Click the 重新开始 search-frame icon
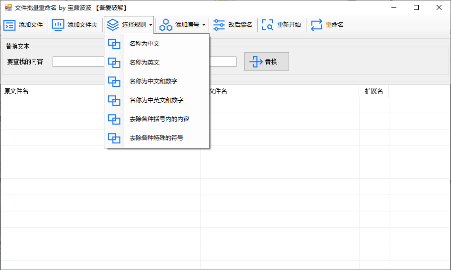This screenshot has height=270, width=451. (268, 25)
